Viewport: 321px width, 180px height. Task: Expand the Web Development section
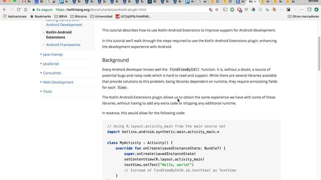pyautogui.click(x=58, y=82)
